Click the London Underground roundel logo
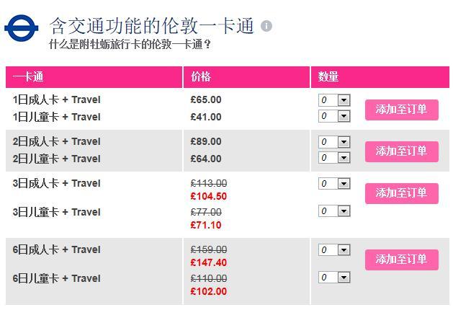 pos(22,28)
